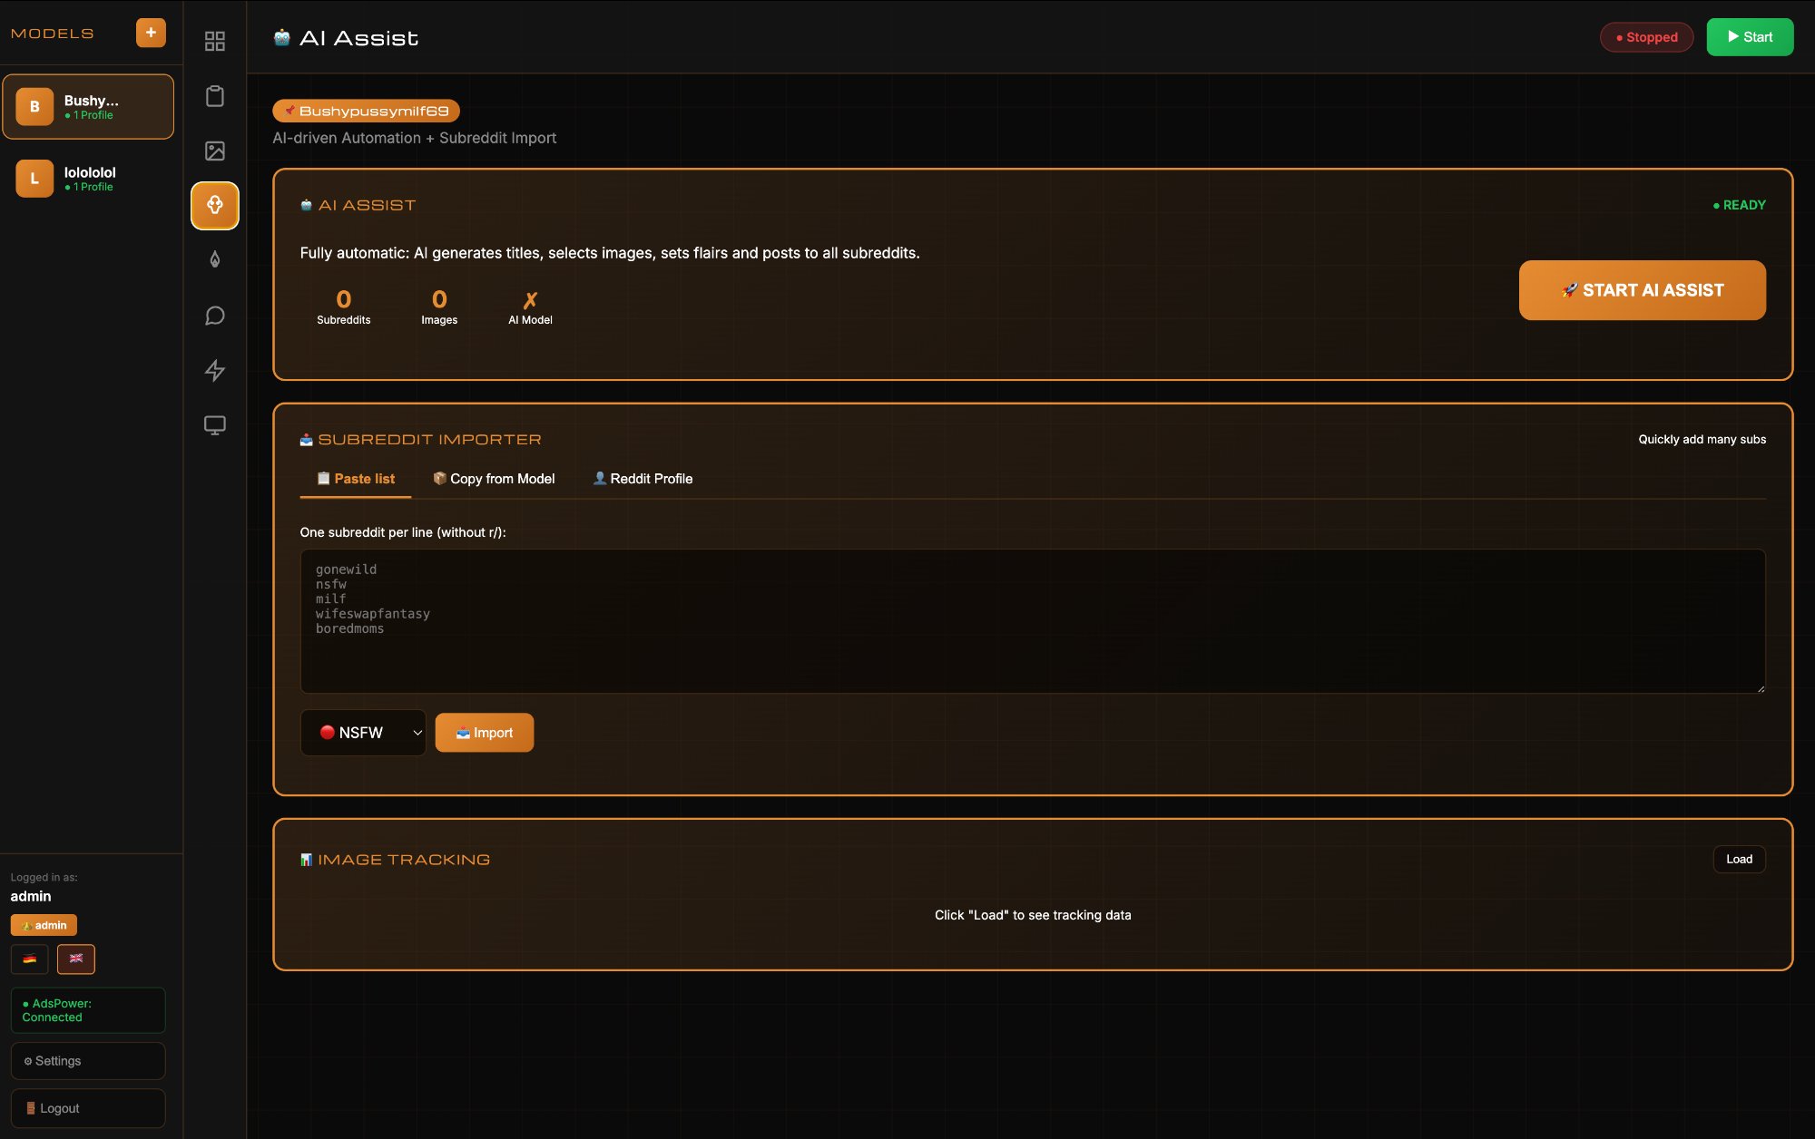Open the flame icon section
The height and width of the screenshot is (1139, 1815).
point(214,260)
